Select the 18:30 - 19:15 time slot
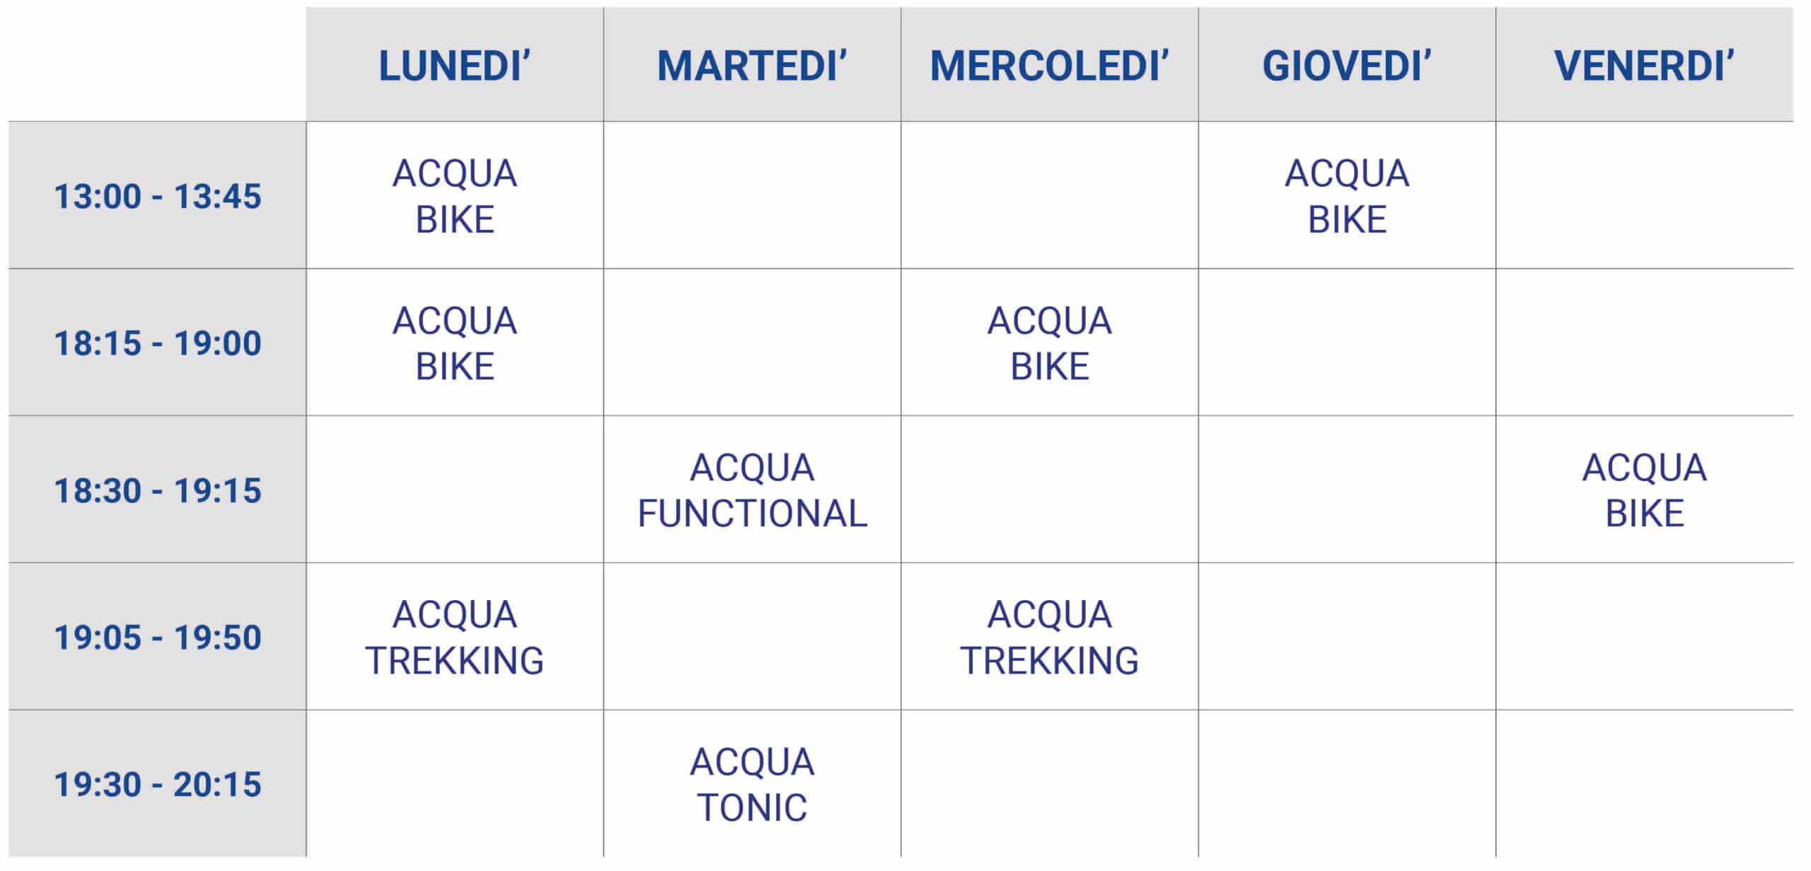The height and width of the screenshot is (871, 1811). click(x=157, y=490)
